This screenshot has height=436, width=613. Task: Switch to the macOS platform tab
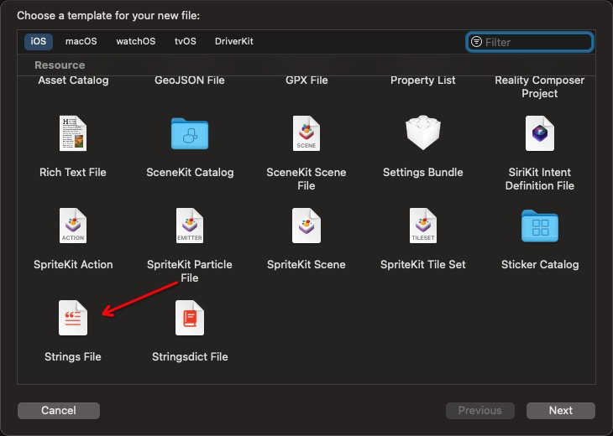[81, 41]
